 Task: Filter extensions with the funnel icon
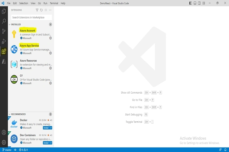point(37,10)
